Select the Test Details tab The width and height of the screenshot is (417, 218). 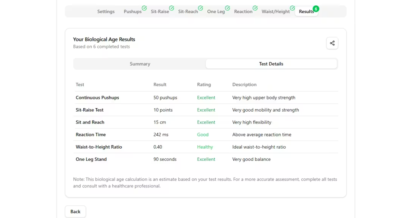pyautogui.click(x=271, y=64)
